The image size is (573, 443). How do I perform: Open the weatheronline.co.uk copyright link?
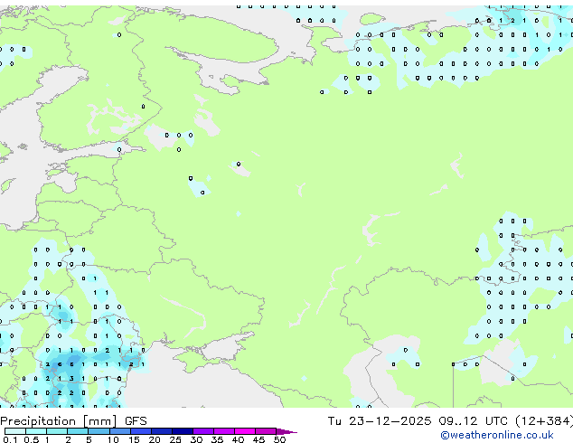(497, 435)
